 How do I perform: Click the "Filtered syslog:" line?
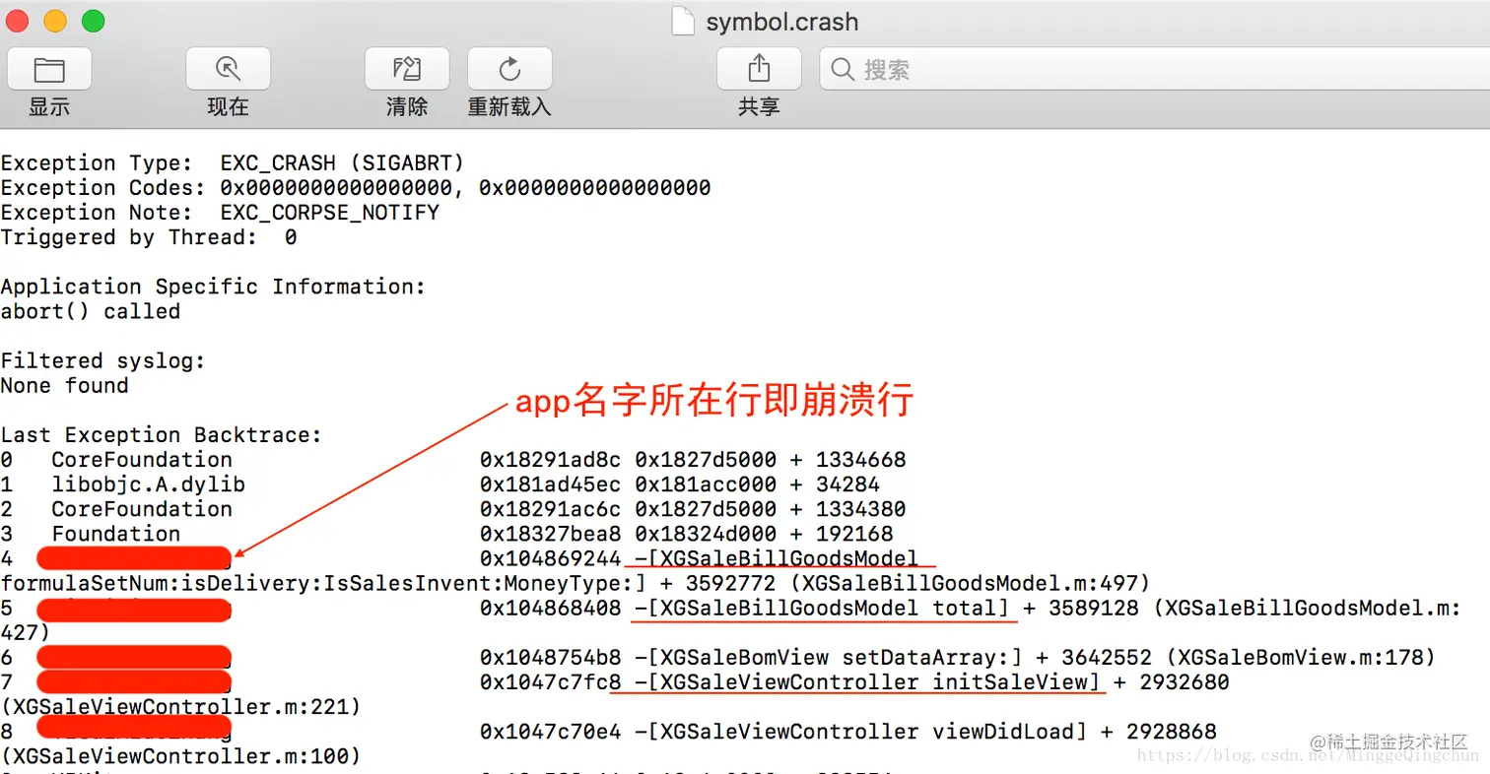coord(103,360)
